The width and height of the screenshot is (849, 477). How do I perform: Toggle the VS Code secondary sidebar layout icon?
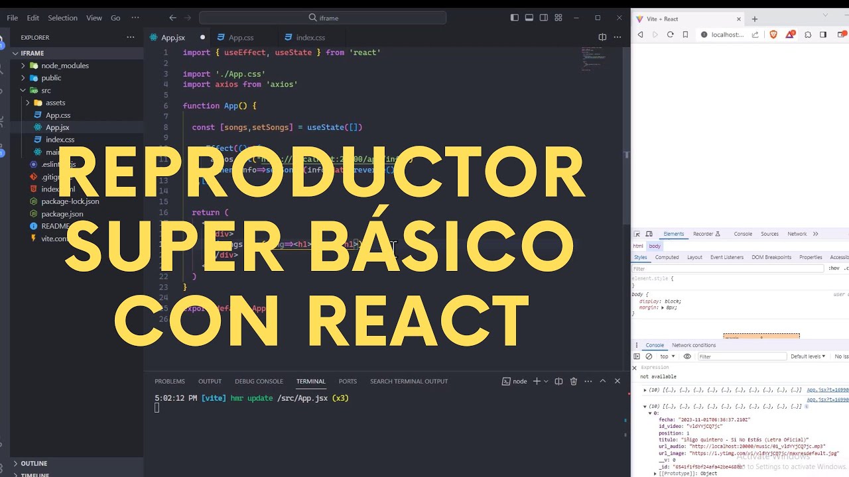click(x=544, y=18)
